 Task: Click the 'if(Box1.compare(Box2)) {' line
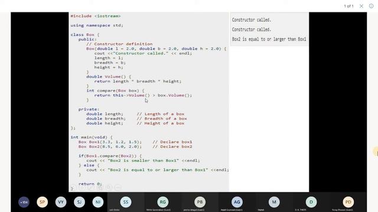[110, 155]
